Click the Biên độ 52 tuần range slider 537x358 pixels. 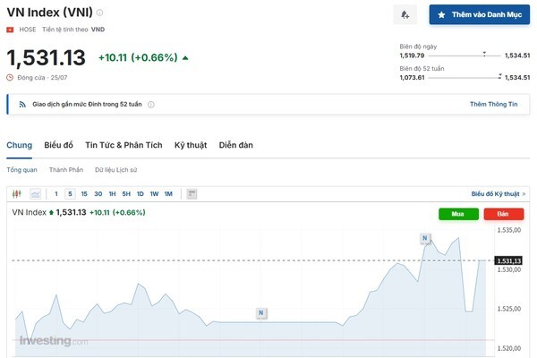point(465,77)
